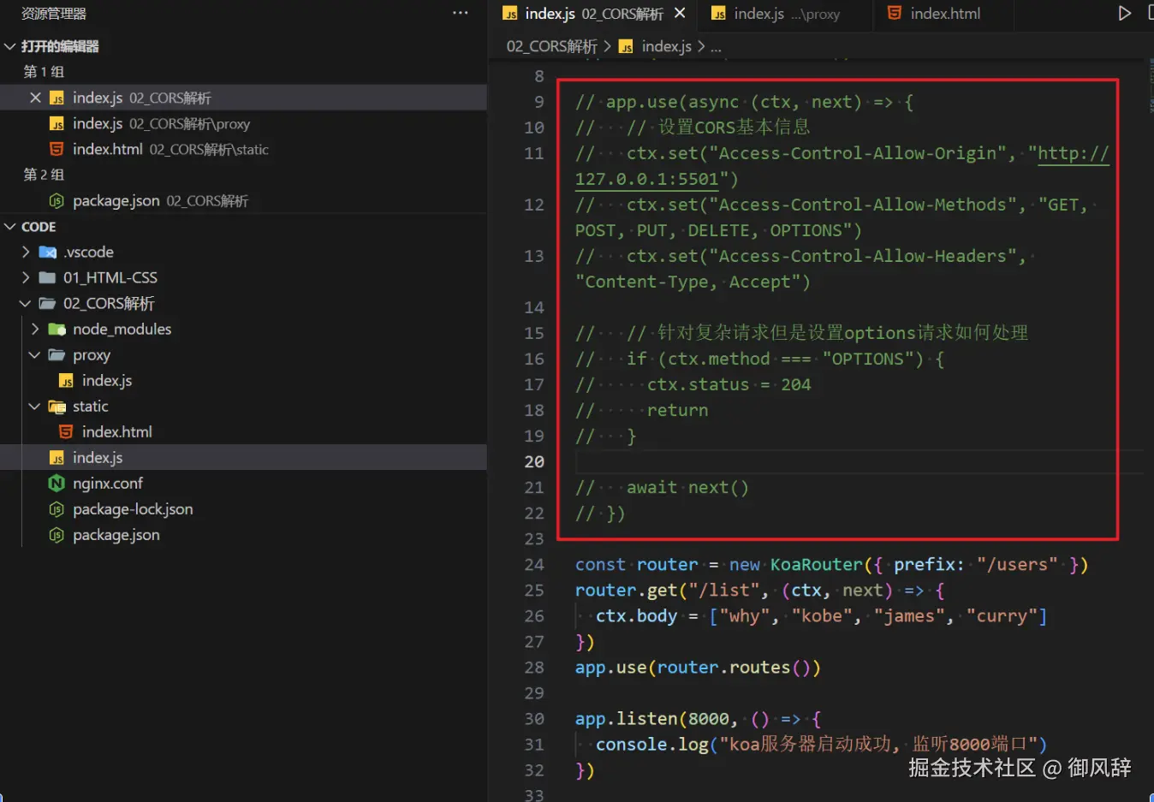This screenshot has height=802, width=1154.
Task: Select the index.js 02_CORS解析 editor tab
Action: coord(593,14)
